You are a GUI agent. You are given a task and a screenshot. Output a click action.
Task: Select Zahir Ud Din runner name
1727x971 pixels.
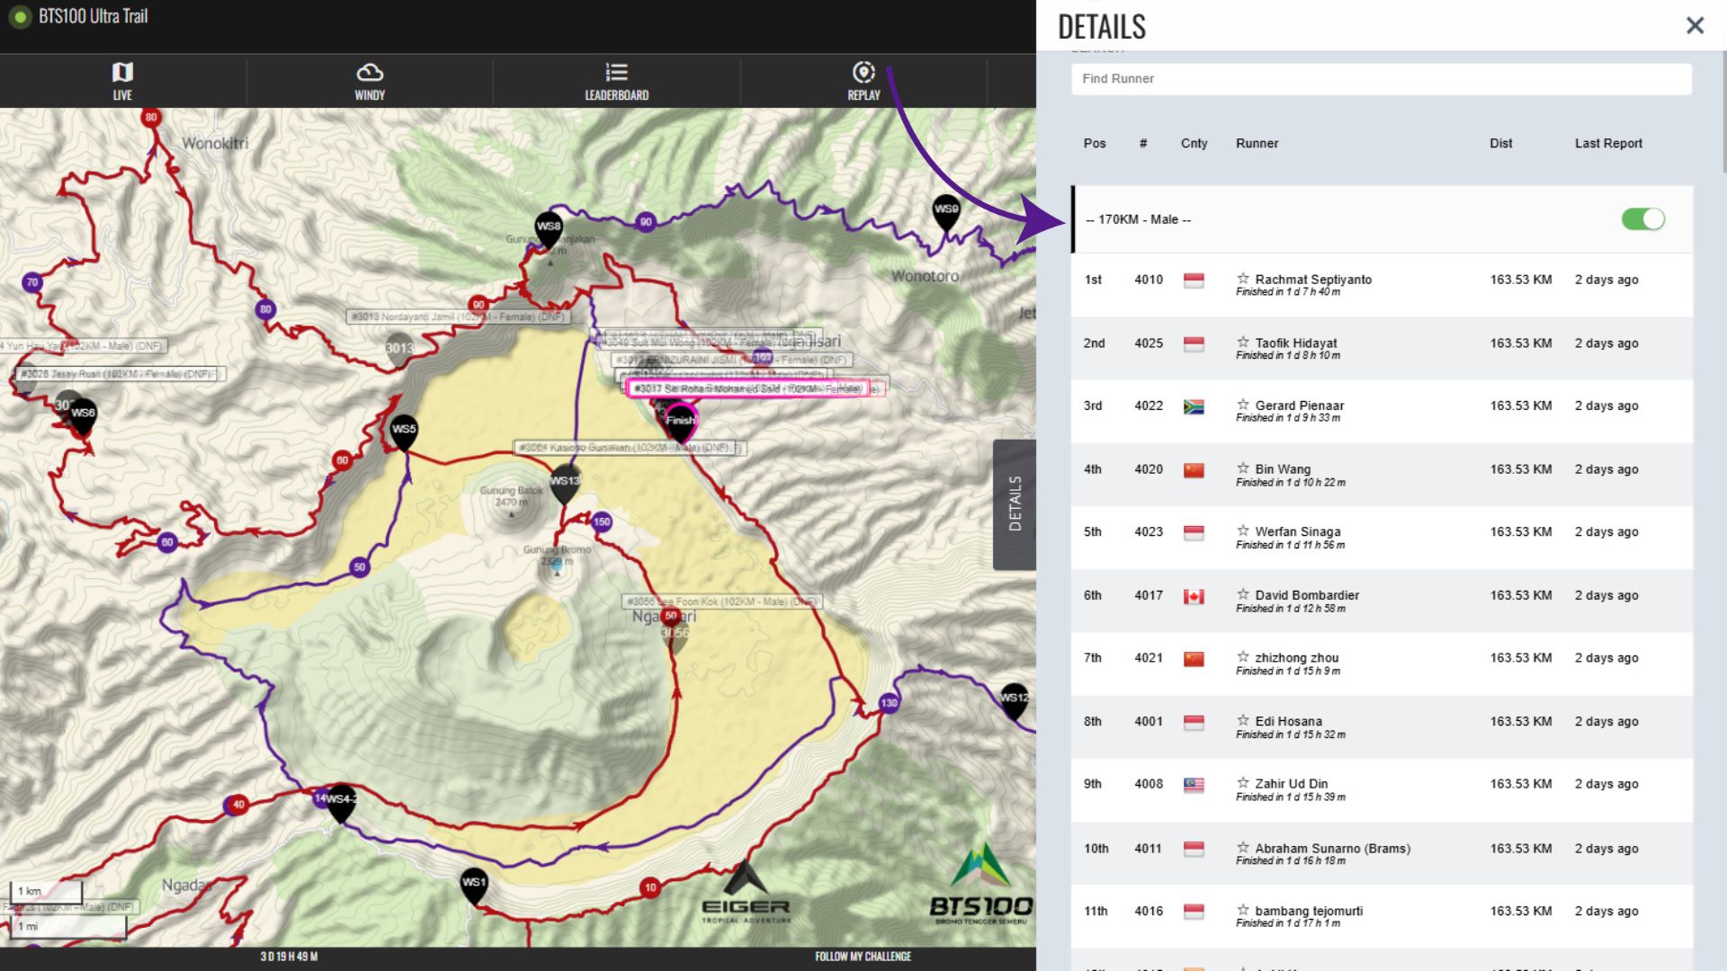(1292, 783)
